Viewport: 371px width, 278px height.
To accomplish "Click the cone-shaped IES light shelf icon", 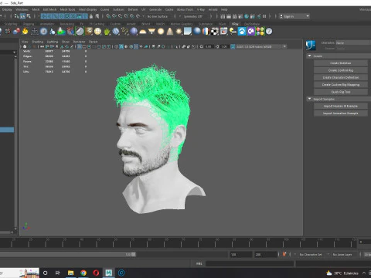I will (x=170, y=32).
